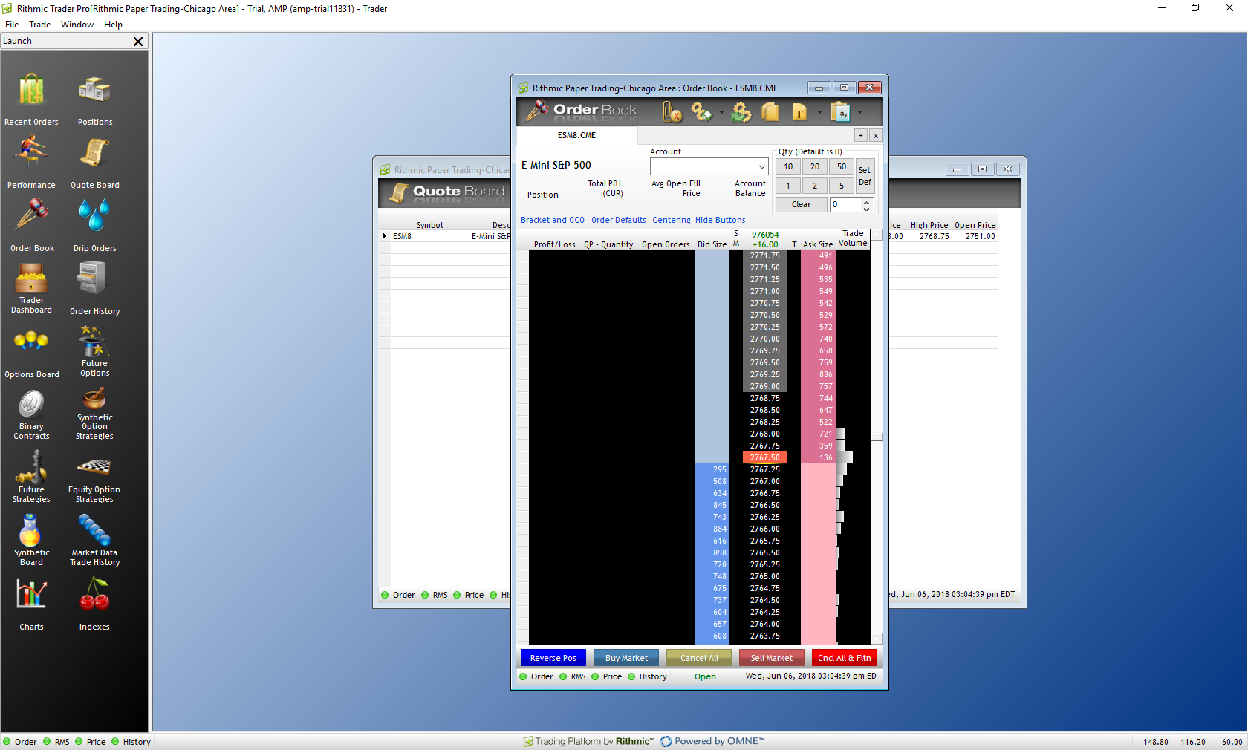Click ask size 491 at 2771.75
Image resolution: width=1248 pixels, height=750 pixels.
click(818, 255)
